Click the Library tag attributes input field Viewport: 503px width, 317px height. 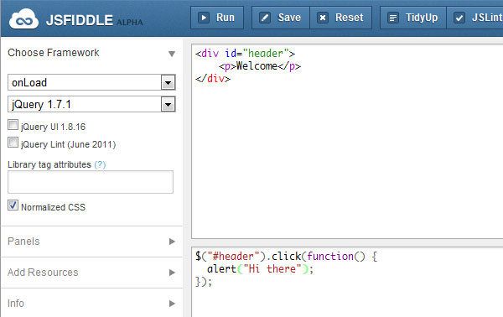point(91,182)
